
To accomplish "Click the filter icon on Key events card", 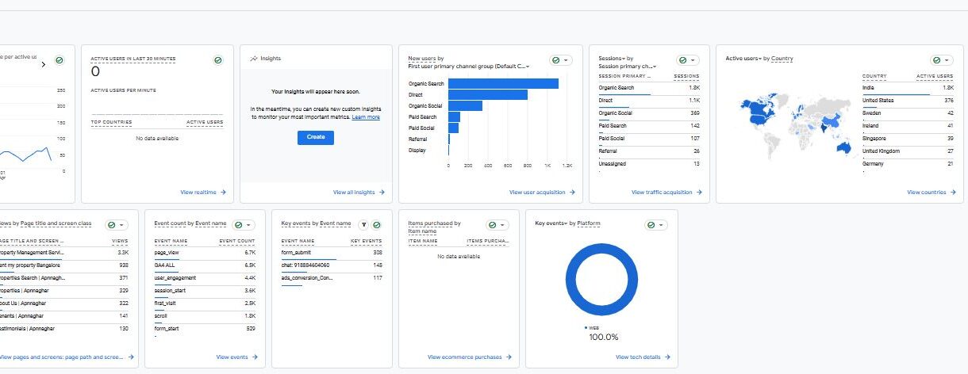I will 363,225.
